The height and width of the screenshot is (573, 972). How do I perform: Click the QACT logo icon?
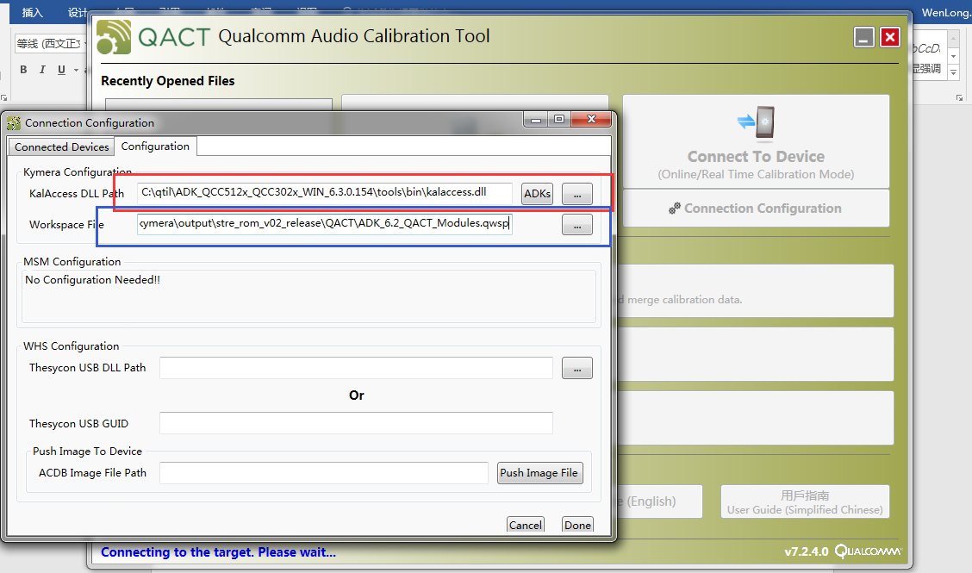(x=114, y=37)
